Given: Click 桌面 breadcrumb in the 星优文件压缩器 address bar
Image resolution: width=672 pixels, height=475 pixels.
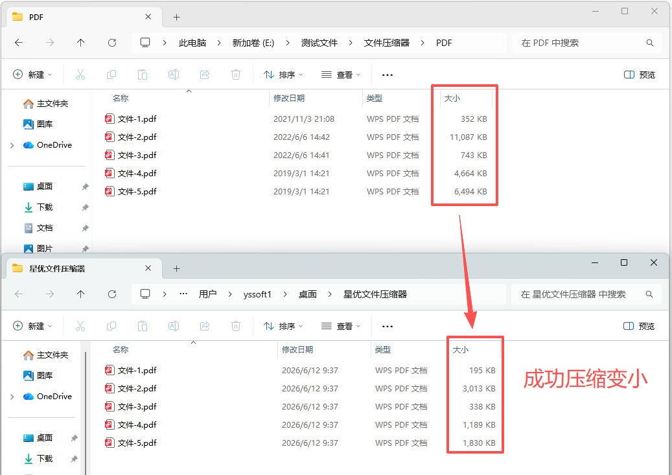Looking at the screenshot, I should click(x=308, y=294).
